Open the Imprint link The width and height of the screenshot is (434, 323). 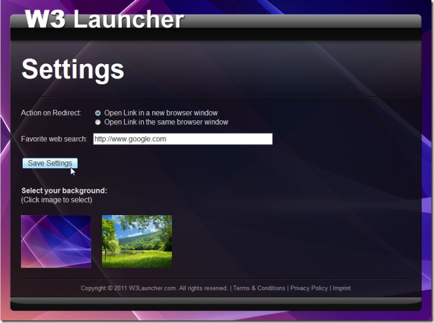point(342,288)
